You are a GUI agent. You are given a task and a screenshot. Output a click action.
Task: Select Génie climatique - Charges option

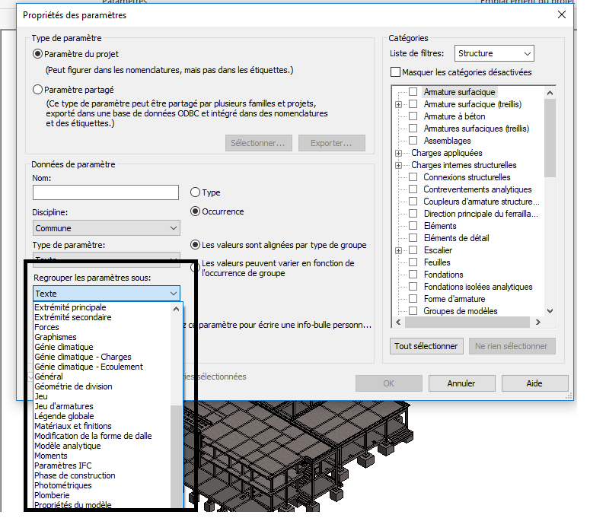(82, 357)
